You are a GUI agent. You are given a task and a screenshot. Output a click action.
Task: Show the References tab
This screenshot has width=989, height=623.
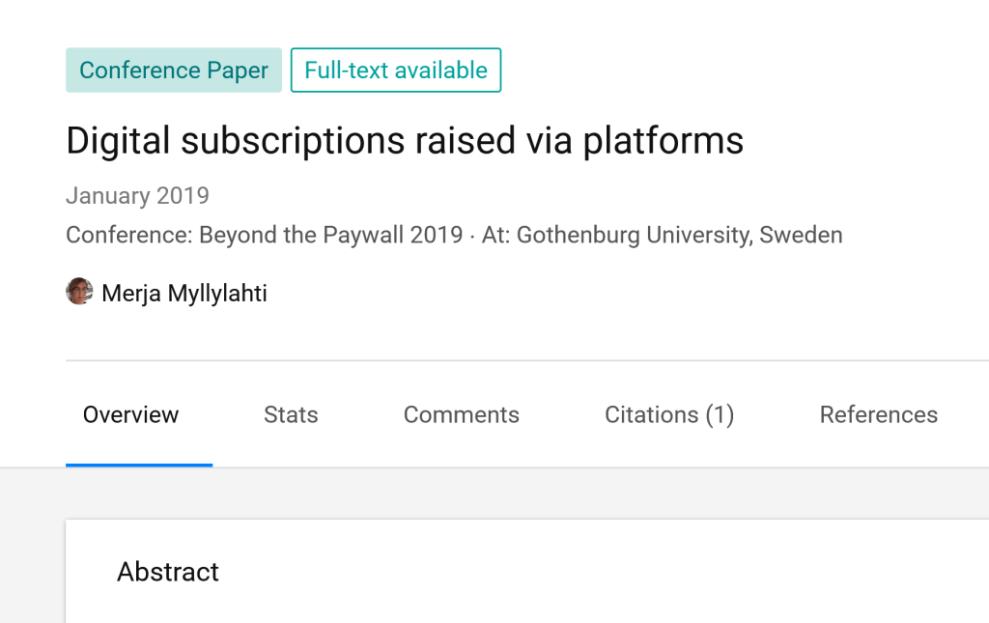coord(878,415)
